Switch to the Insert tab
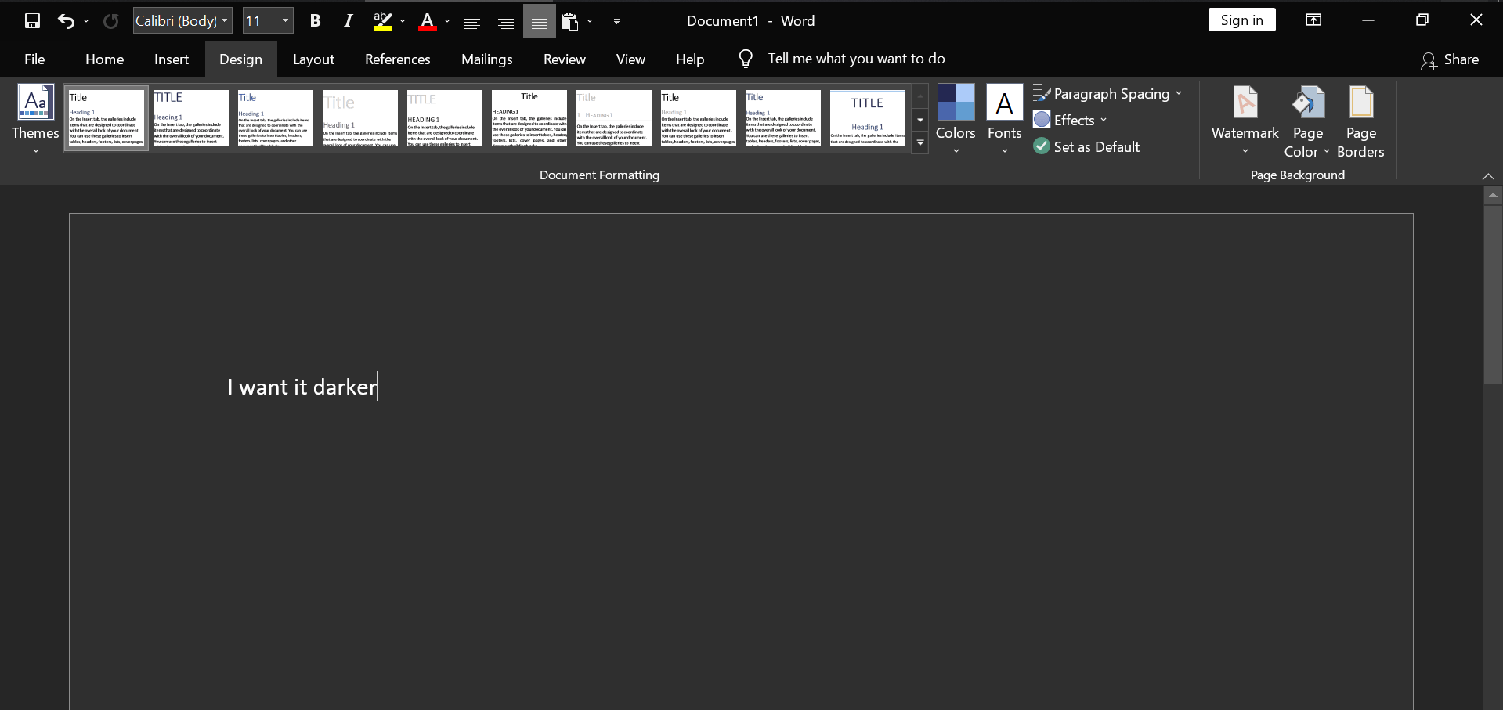The image size is (1503, 710). [x=171, y=59]
